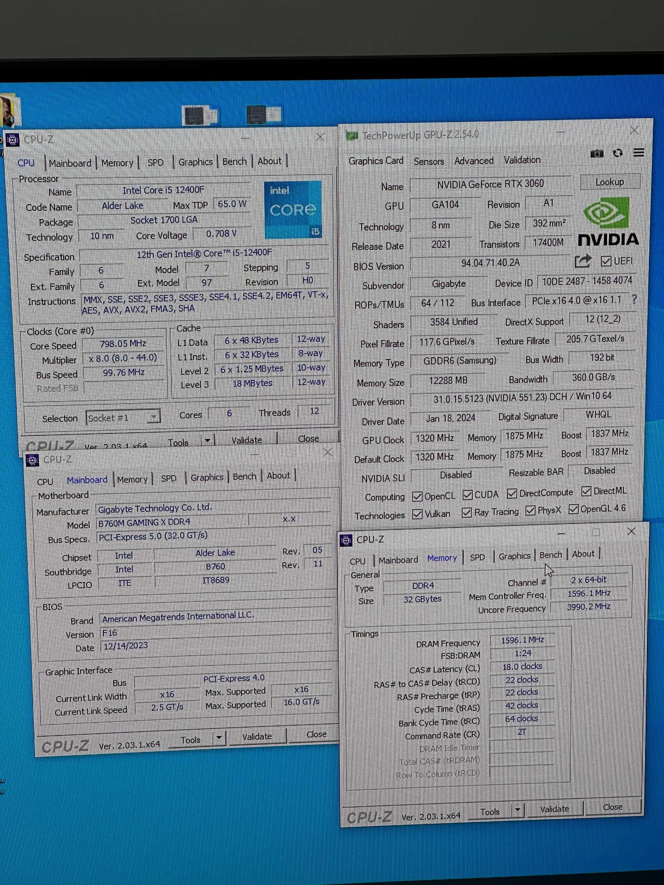Switch to Mainboard tab in top CPU-Z window
The width and height of the screenshot is (664, 885).
[x=70, y=163]
